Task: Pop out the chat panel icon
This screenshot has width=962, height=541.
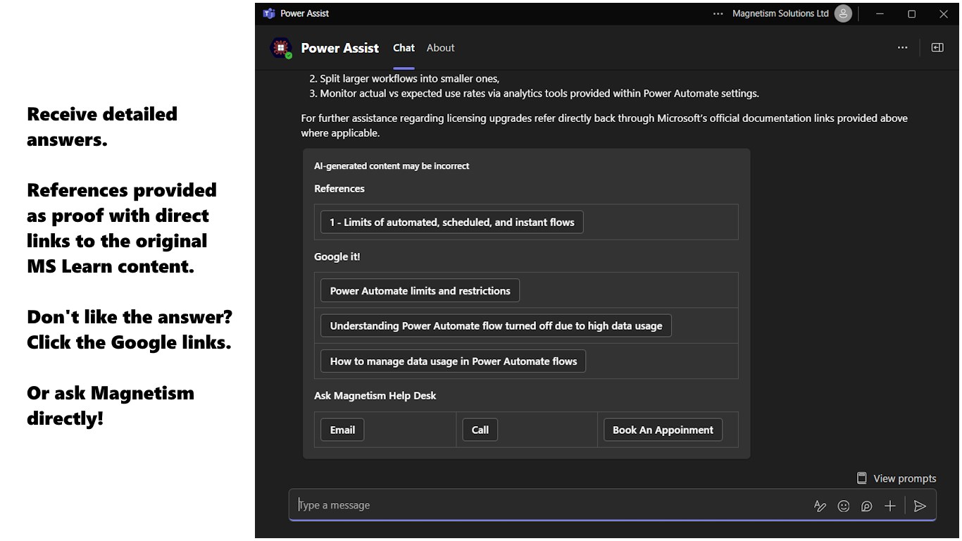Action: click(937, 48)
